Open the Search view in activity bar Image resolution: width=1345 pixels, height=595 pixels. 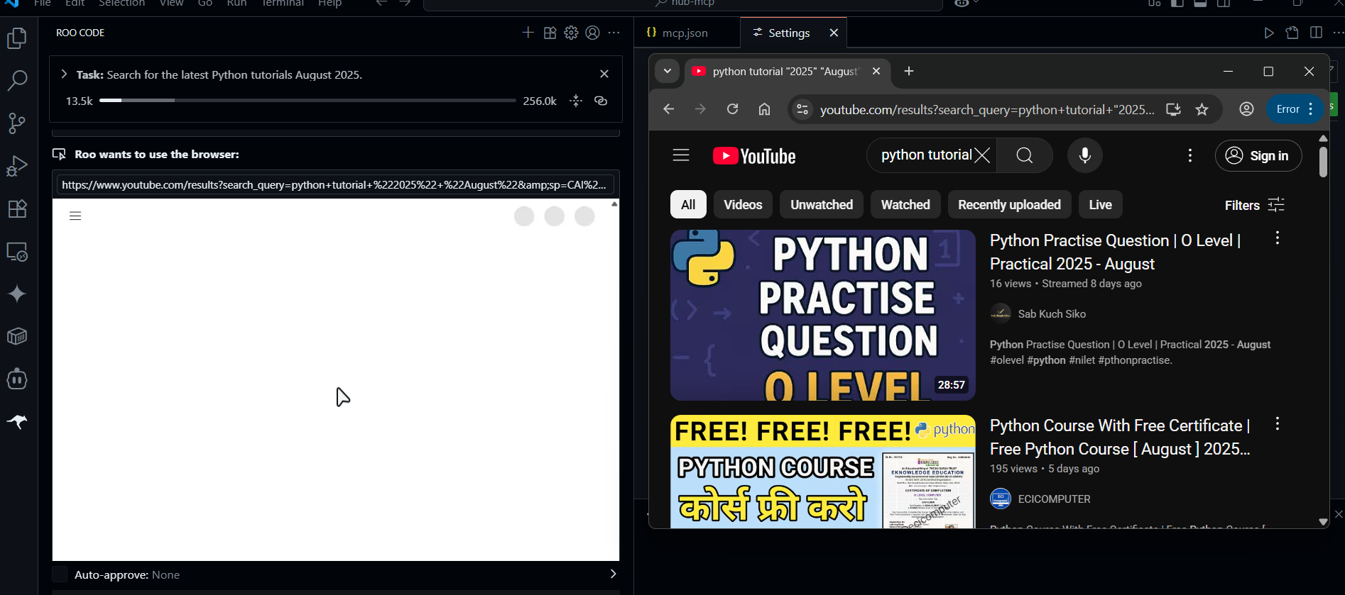[17, 80]
